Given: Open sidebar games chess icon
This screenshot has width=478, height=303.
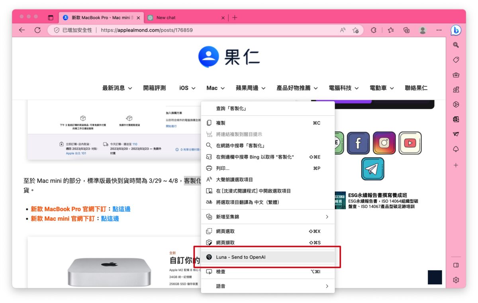Looking at the screenshot, I should pyautogui.click(x=456, y=90).
